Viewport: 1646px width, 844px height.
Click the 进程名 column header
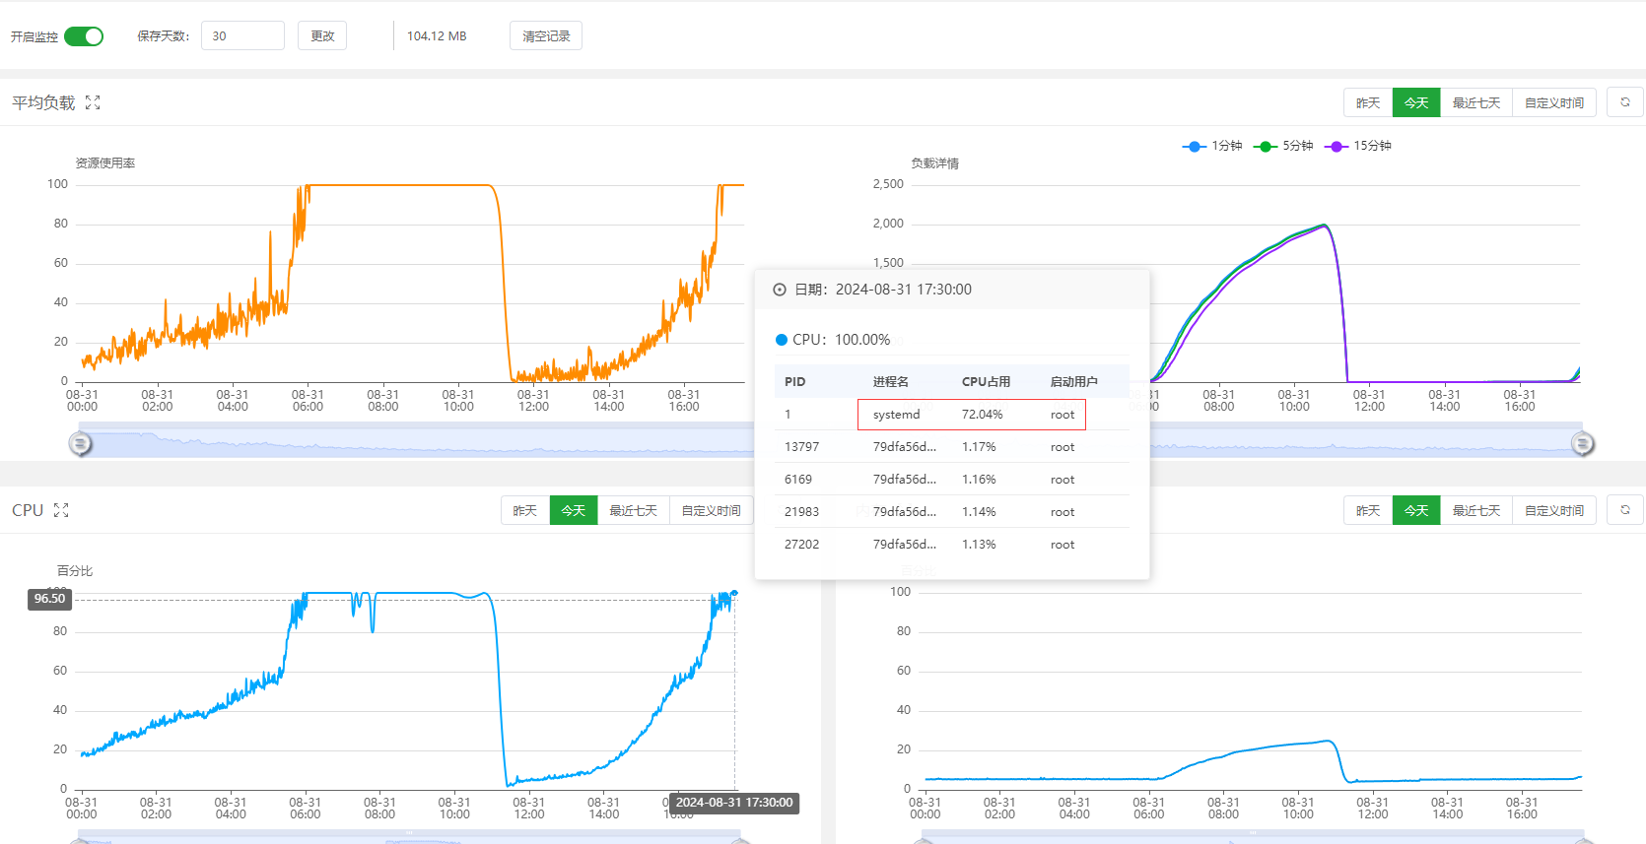coord(891,382)
